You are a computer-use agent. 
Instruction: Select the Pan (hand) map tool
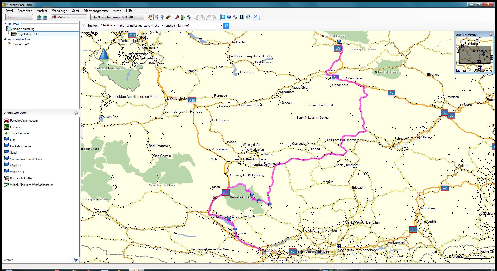coord(150,17)
